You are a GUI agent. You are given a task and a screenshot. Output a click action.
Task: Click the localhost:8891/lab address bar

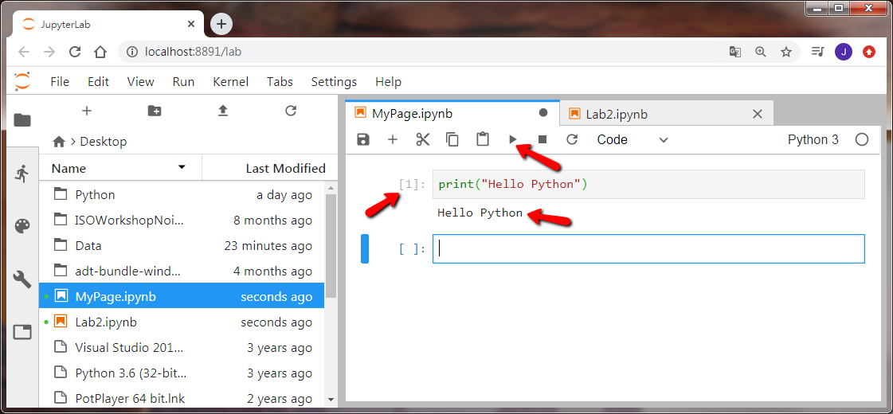(422, 52)
